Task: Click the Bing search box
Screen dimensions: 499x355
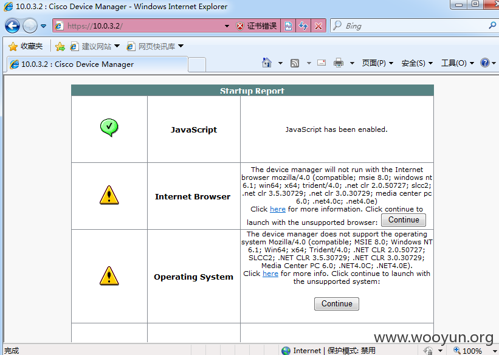Action: 410,26
